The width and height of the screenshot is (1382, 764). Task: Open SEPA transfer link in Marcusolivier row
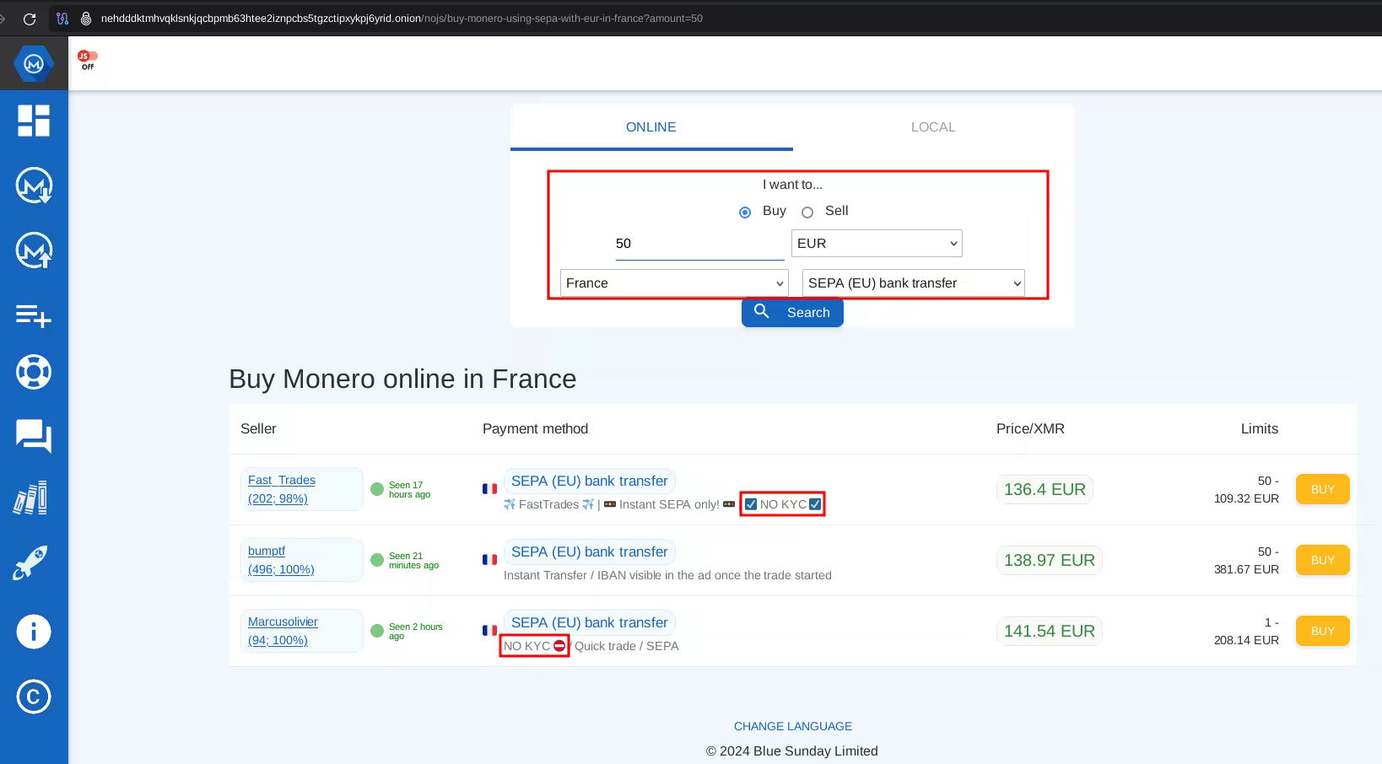click(x=590, y=622)
